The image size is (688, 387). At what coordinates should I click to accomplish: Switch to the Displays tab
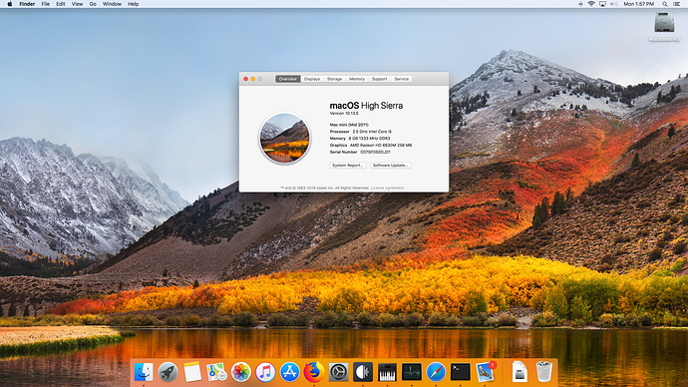[312, 79]
